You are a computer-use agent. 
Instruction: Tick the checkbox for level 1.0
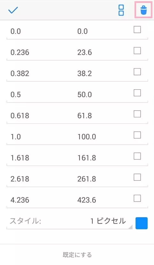click(137, 135)
